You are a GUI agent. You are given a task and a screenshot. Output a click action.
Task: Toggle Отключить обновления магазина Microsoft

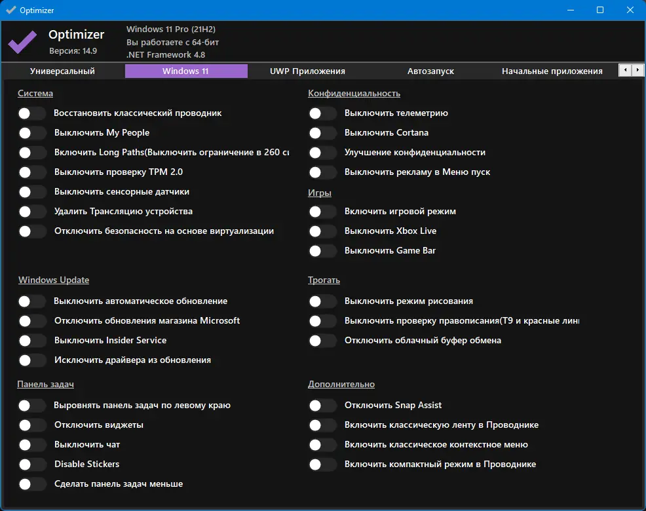click(31, 320)
